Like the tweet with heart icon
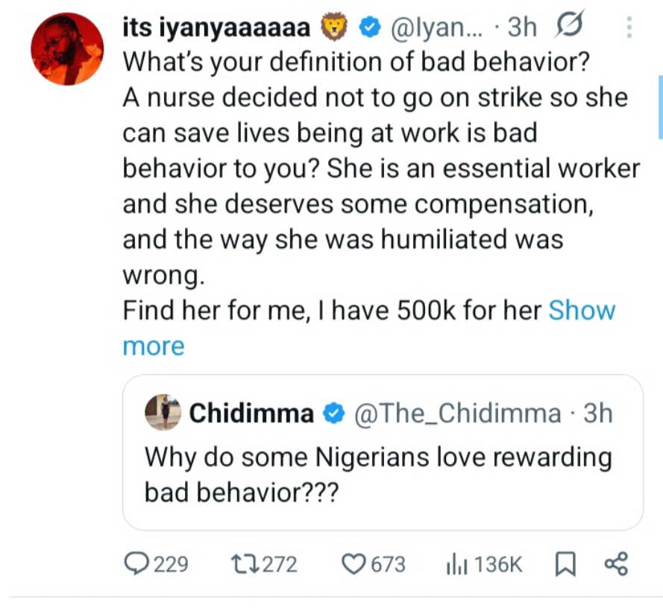663x611 pixels. [353, 565]
